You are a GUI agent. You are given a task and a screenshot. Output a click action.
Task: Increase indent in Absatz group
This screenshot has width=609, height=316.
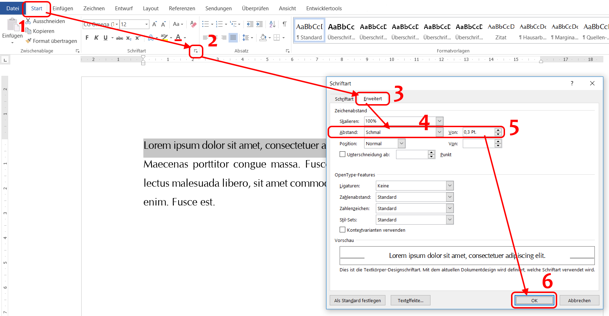point(259,24)
